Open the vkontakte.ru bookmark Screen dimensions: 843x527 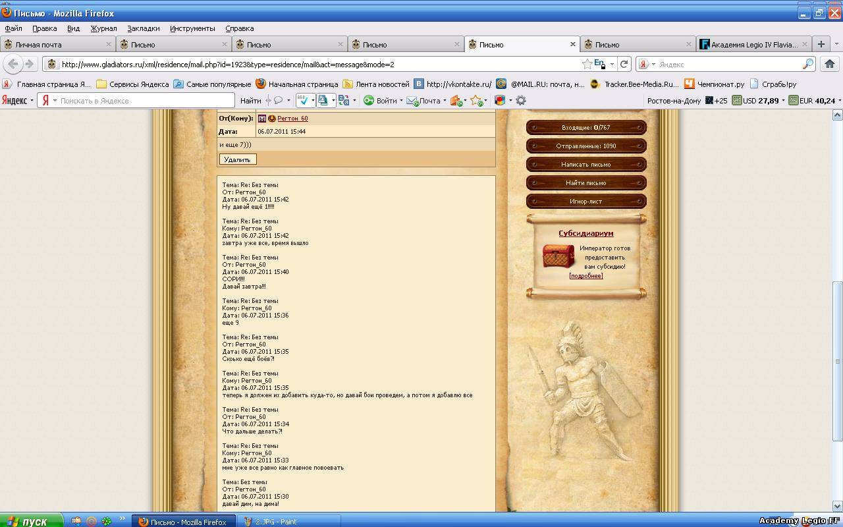pos(452,84)
